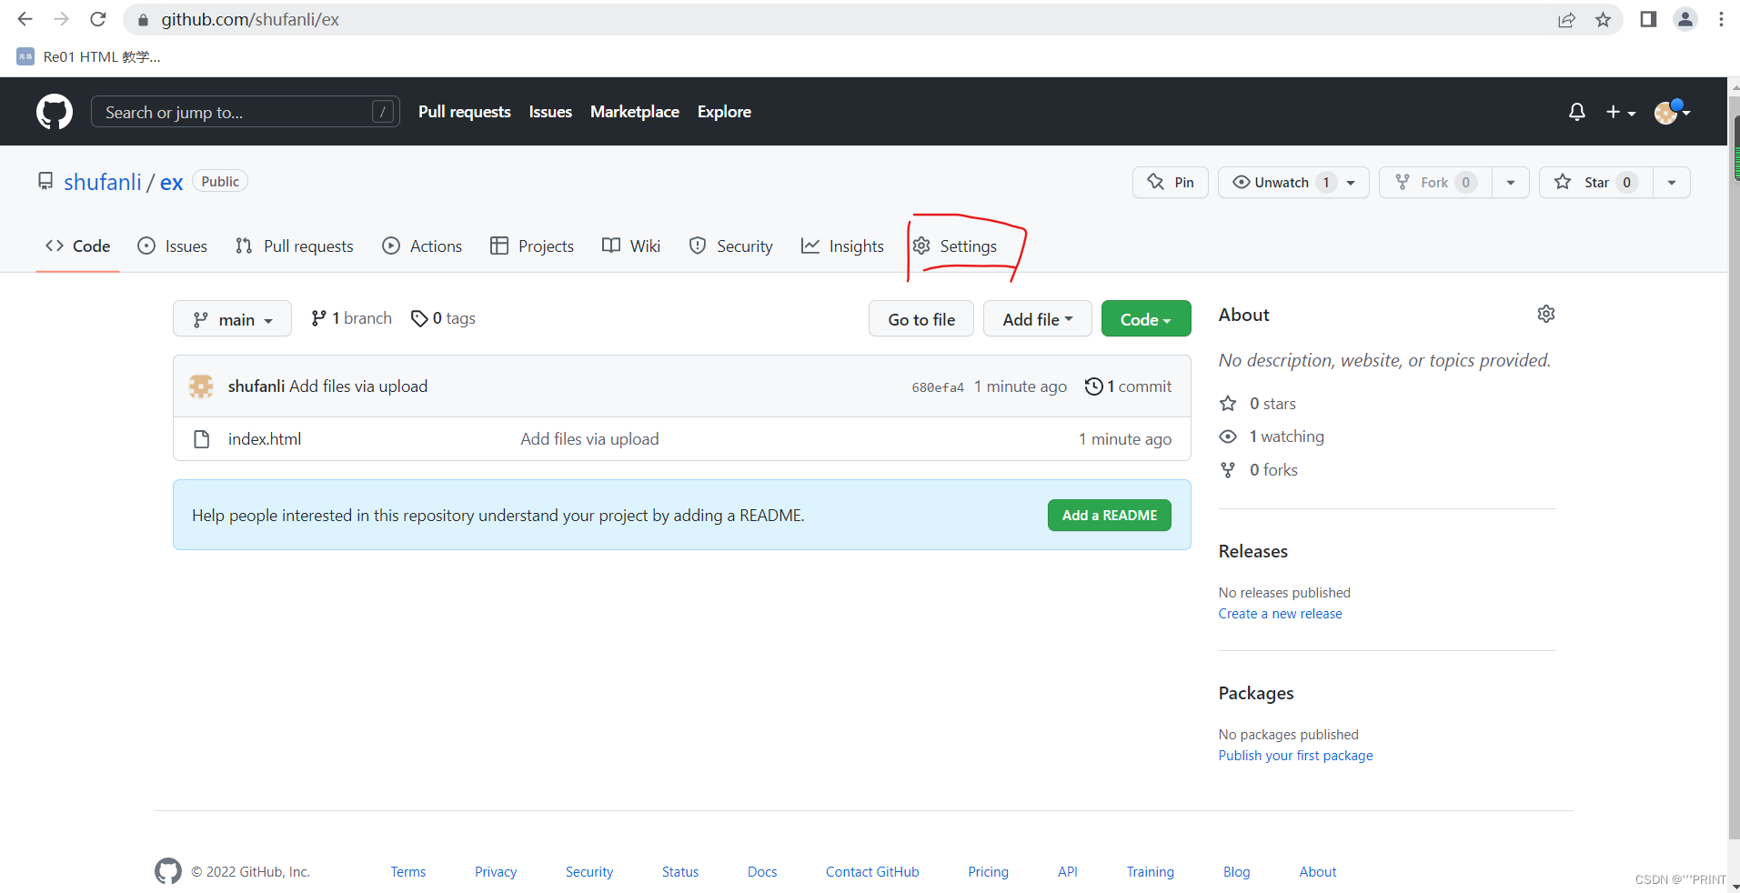This screenshot has width=1740, height=893.
Task: Reload the page with browser refresh icon
Action: tap(98, 19)
